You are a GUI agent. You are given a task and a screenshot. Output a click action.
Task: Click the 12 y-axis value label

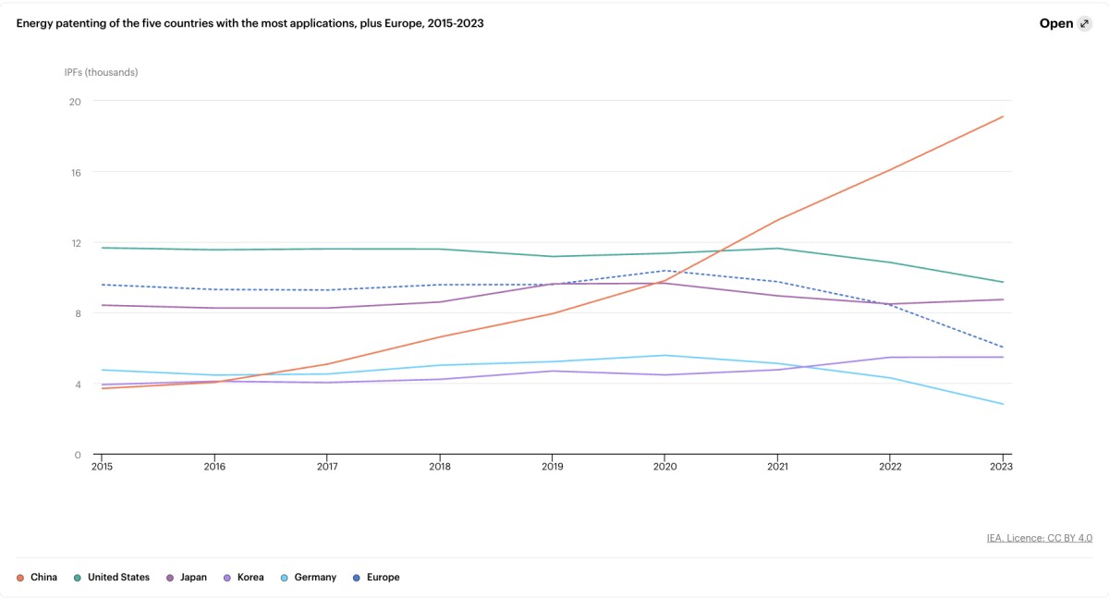75,243
